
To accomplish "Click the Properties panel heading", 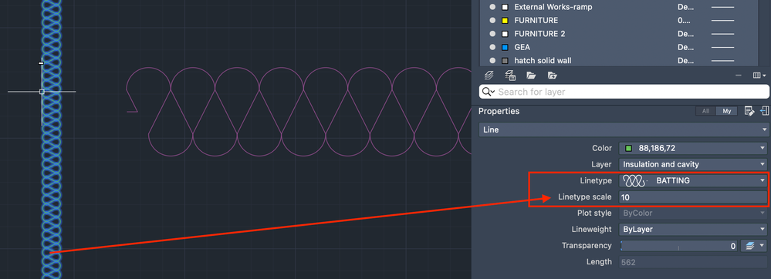I will [499, 111].
